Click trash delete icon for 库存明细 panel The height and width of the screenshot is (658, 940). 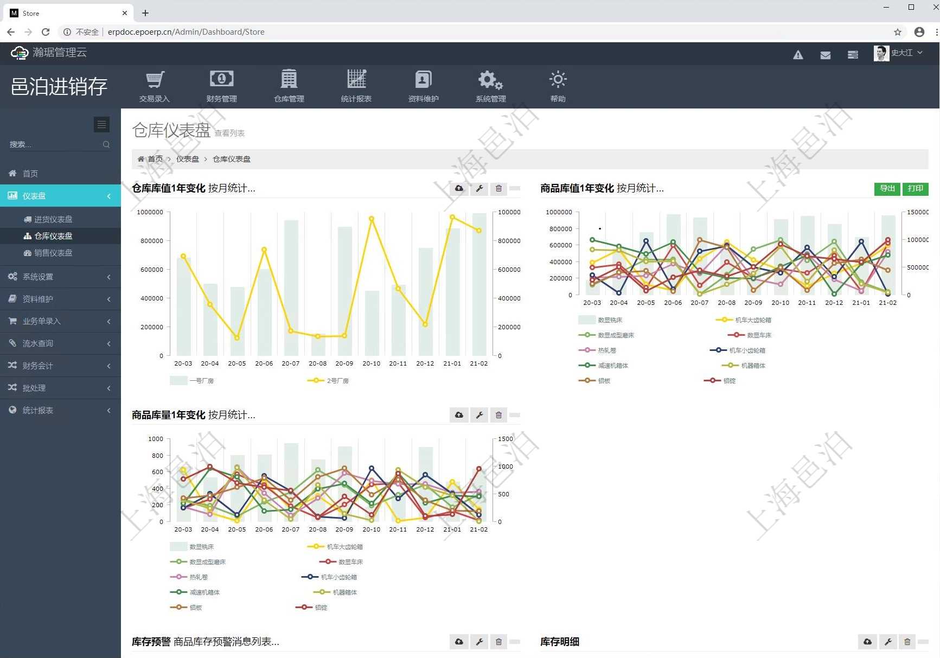click(907, 642)
